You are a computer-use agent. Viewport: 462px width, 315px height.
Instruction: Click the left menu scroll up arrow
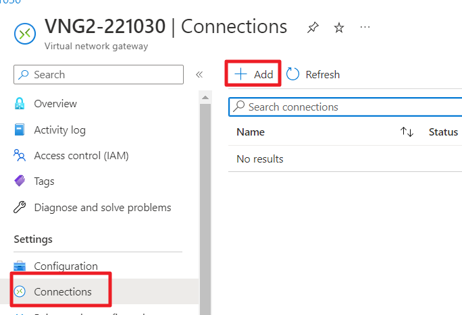[205, 97]
